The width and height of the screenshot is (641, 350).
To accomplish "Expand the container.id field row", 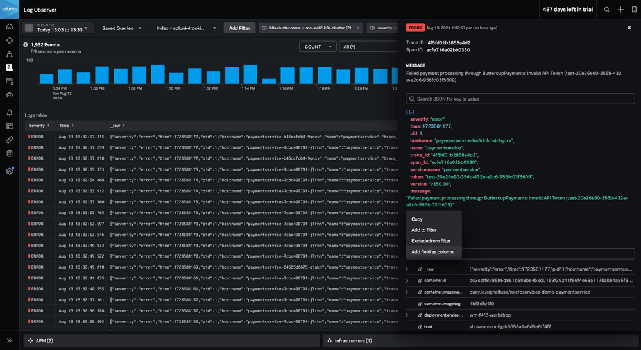I will point(408,281).
